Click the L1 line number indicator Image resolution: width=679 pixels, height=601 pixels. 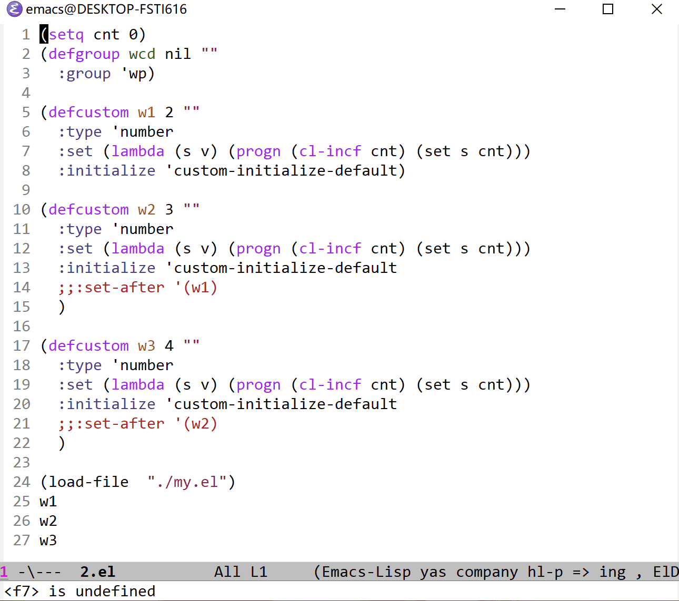tap(258, 572)
